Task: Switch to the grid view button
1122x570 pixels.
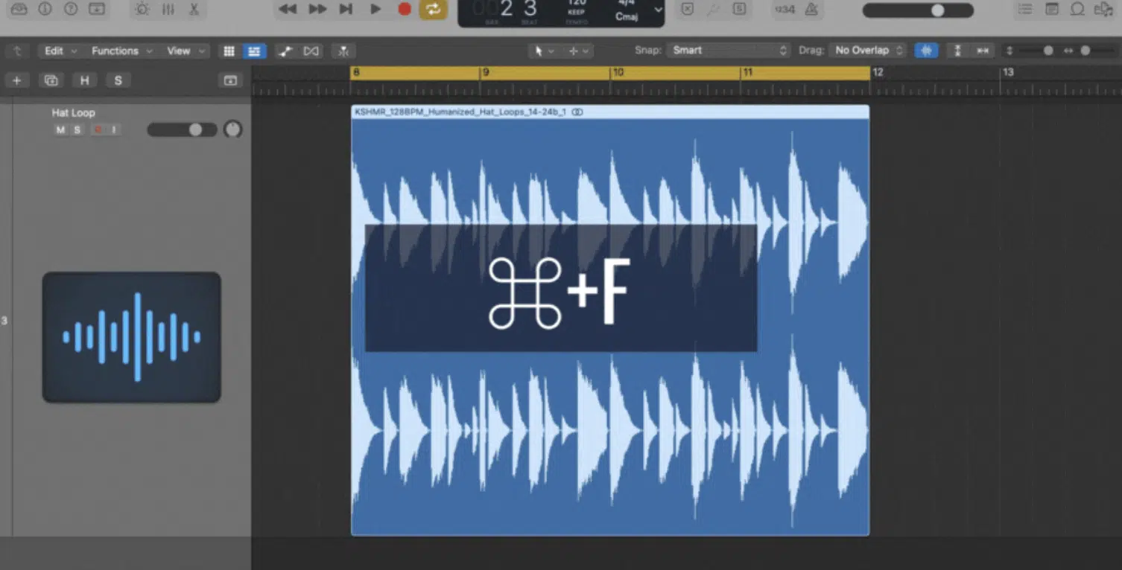Action: (229, 51)
